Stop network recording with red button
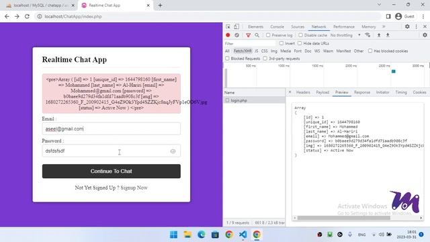 228,35
